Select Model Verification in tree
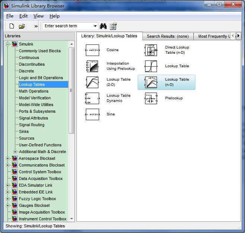The height and width of the screenshot is (233, 245). coord(35,98)
